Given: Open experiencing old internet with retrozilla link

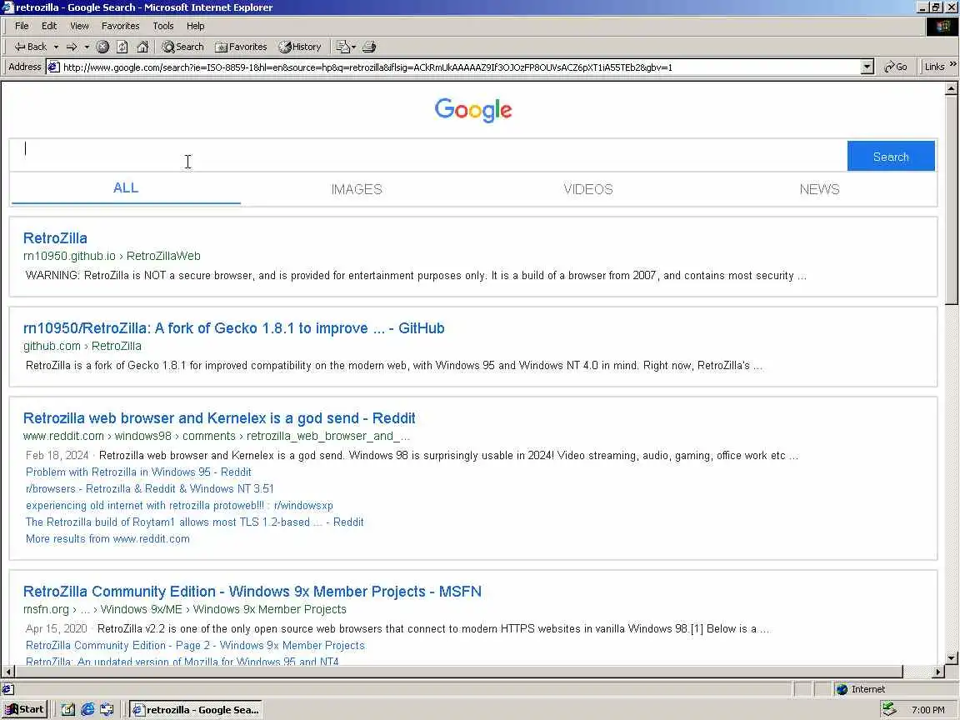Looking at the screenshot, I should [179, 505].
